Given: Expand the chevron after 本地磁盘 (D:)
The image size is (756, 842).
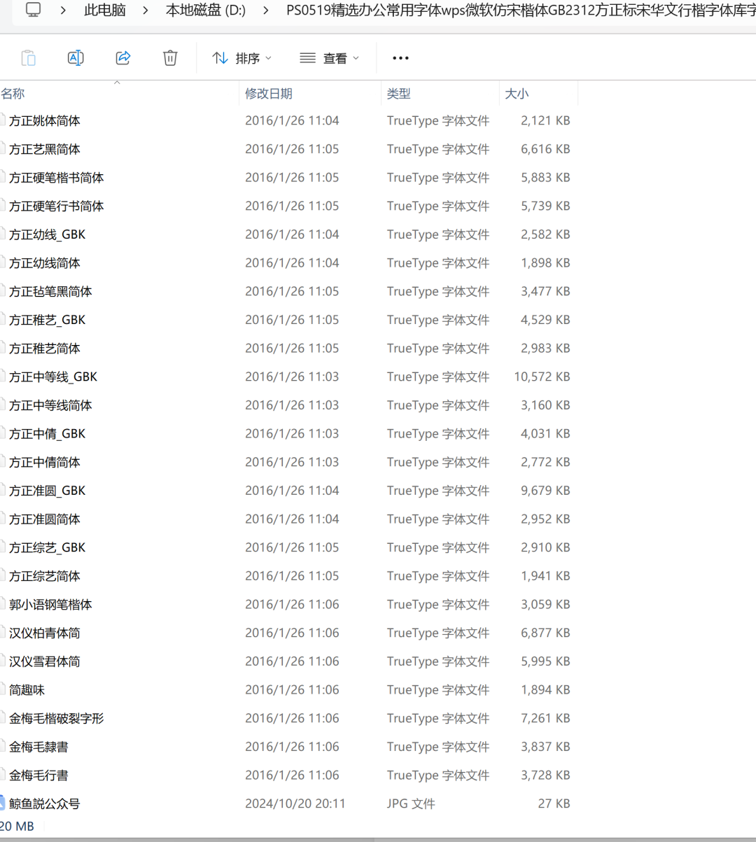Looking at the screenshot, I should pos(266,10).
